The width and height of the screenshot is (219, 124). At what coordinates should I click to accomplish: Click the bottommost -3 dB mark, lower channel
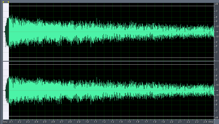216,111
